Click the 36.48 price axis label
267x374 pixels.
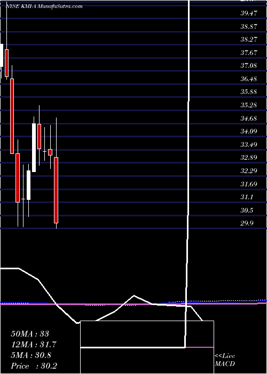click(249, 79)
